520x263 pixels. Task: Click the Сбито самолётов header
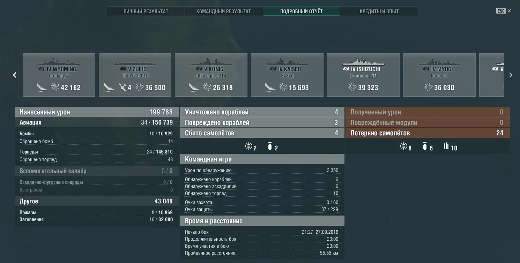pos(262,133)
